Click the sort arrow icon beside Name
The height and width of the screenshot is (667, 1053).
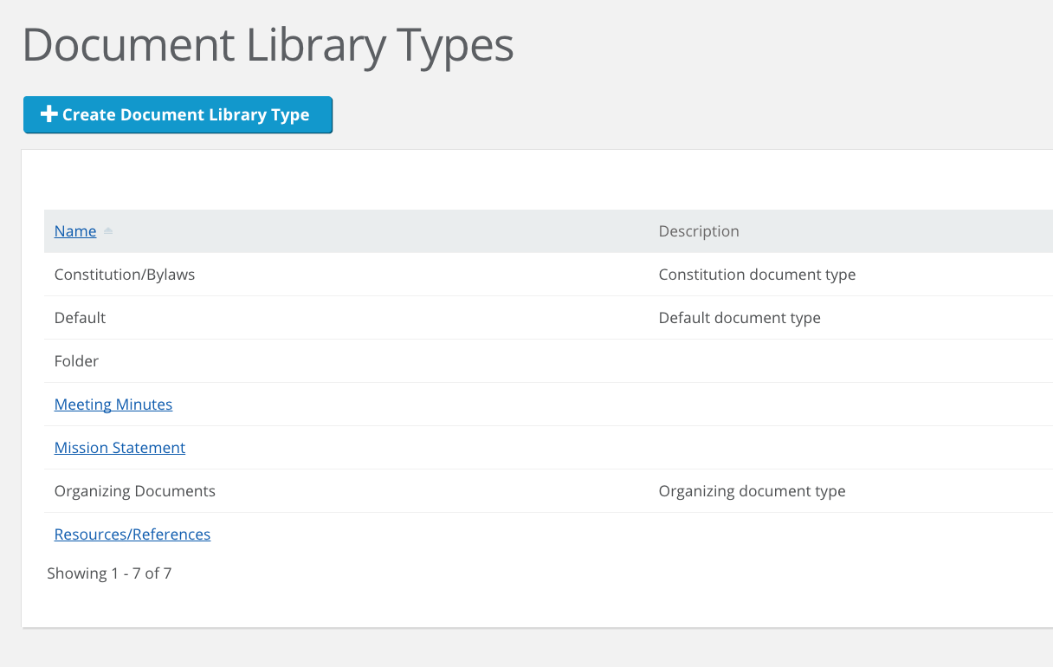(x=108, y=231)
